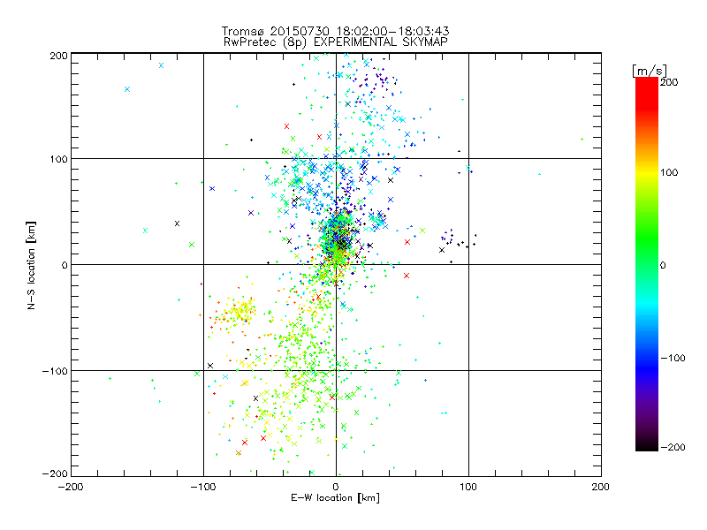Click the x-axis tick label '-100'
Viewport: 707px width, 530px height.
203,487
